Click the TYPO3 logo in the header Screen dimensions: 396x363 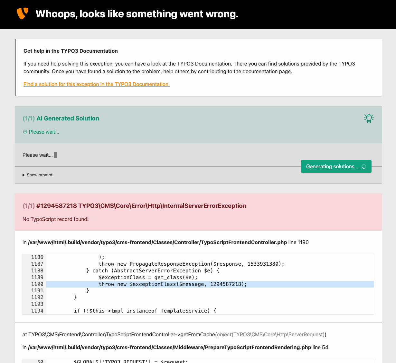[x=23, y=14]
